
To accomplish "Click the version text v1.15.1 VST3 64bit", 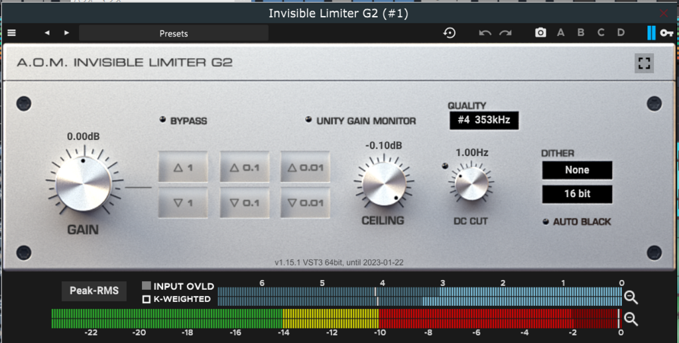I will [339, 263].
